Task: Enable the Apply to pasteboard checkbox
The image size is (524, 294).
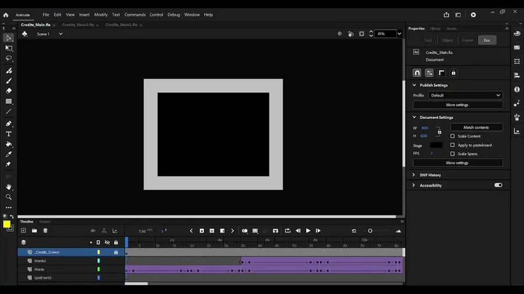Action: coord(452,145)
